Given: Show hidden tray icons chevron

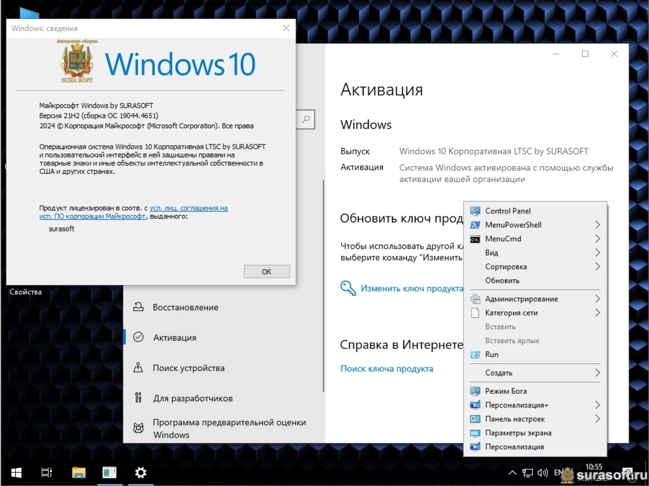Looking at the screenshot, I should pos(513,473).
